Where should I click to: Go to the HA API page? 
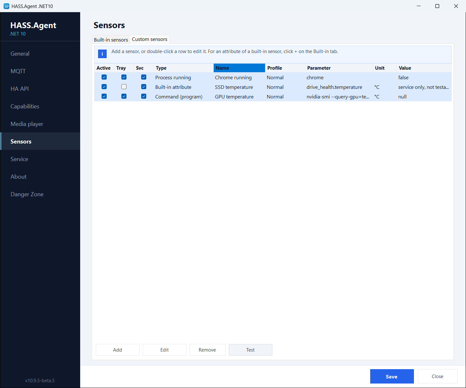point(40,89)
